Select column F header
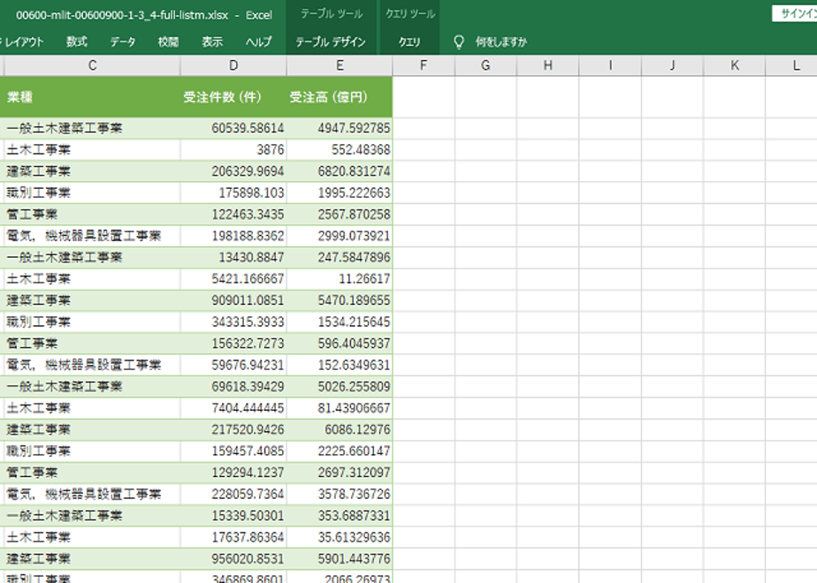Image resolution: width=817 pixels, height=583 pixels. coord(424,65)
